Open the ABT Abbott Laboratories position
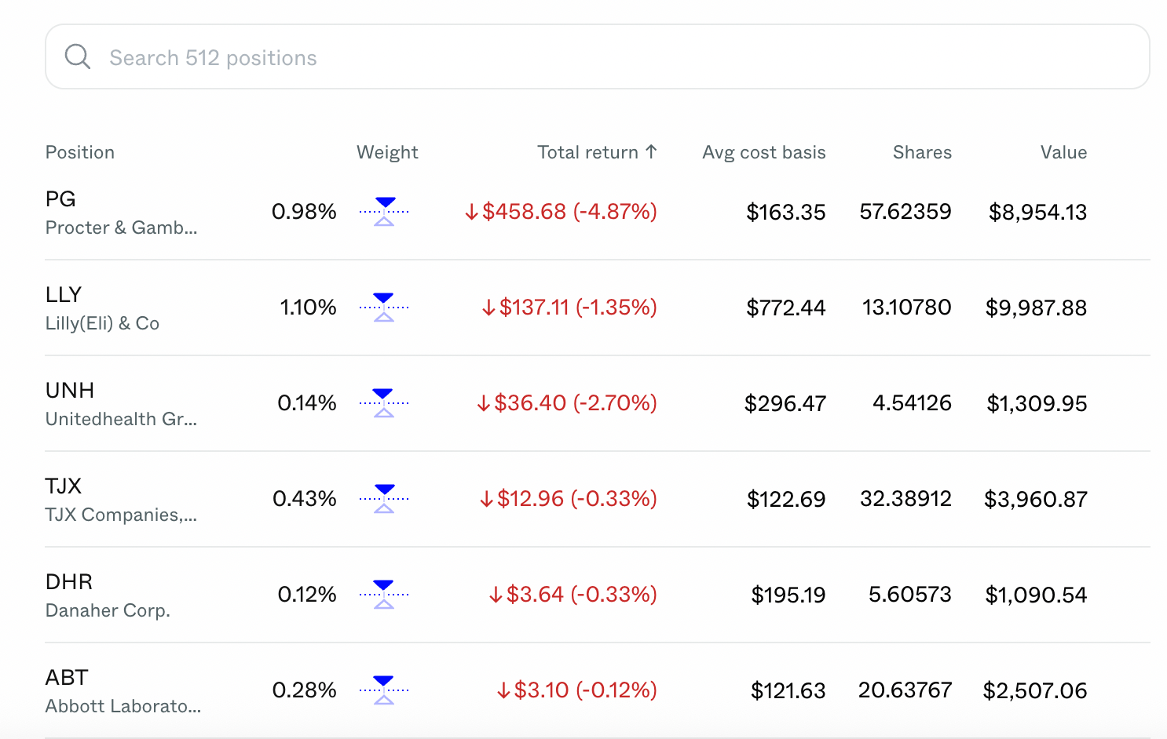This screenshot has width=1167, height=739. coord(598,690)
